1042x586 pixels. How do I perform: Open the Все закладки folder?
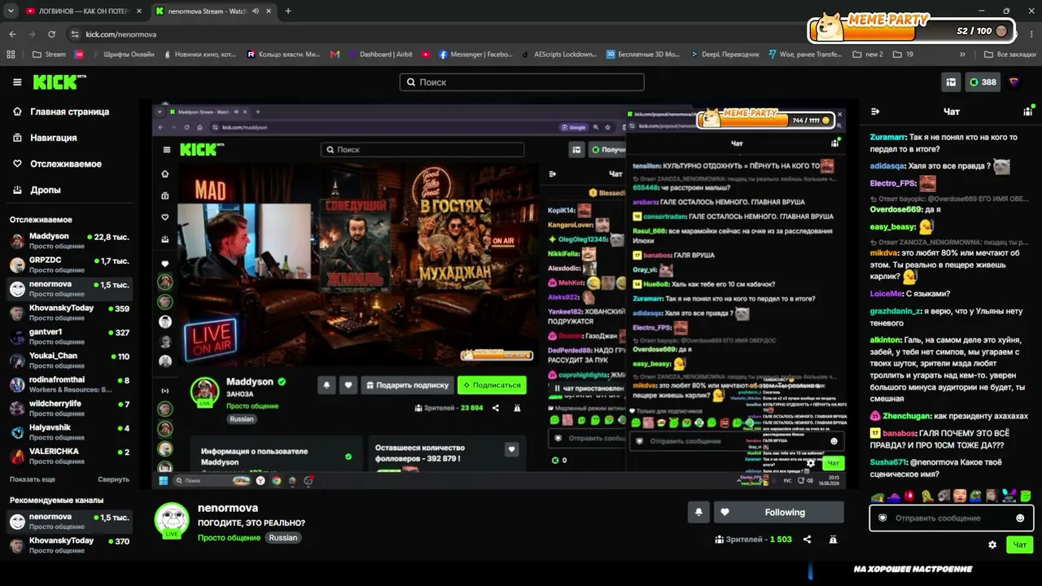point(1009,55)
